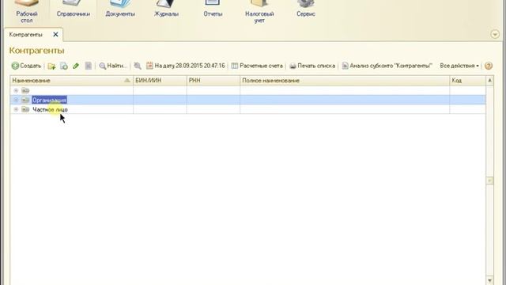Close the Контрагенты tab
The height and width of the screenshot is (285, 506).
coord(55,34)
